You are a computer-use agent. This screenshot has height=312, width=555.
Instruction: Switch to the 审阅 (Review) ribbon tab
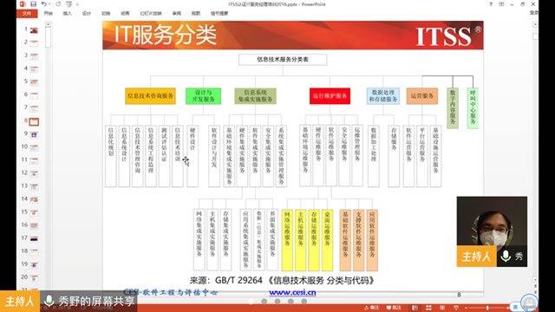click(x=177, y=14)
